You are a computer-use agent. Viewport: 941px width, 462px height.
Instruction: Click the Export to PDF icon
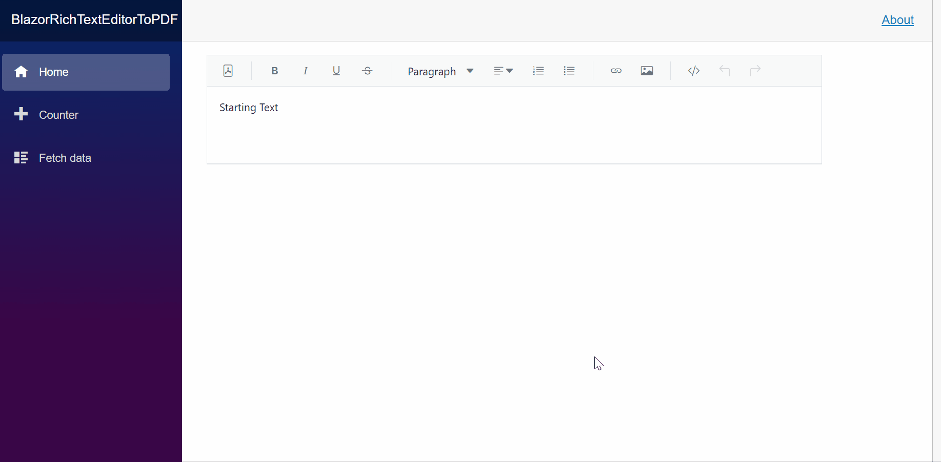[228, 71]
